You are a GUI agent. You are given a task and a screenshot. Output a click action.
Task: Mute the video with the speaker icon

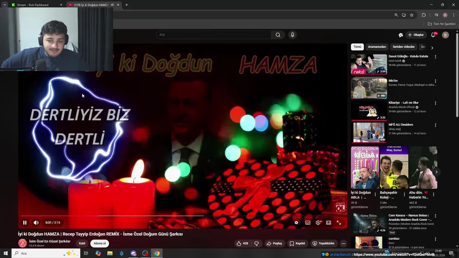(x=36, y=223)
